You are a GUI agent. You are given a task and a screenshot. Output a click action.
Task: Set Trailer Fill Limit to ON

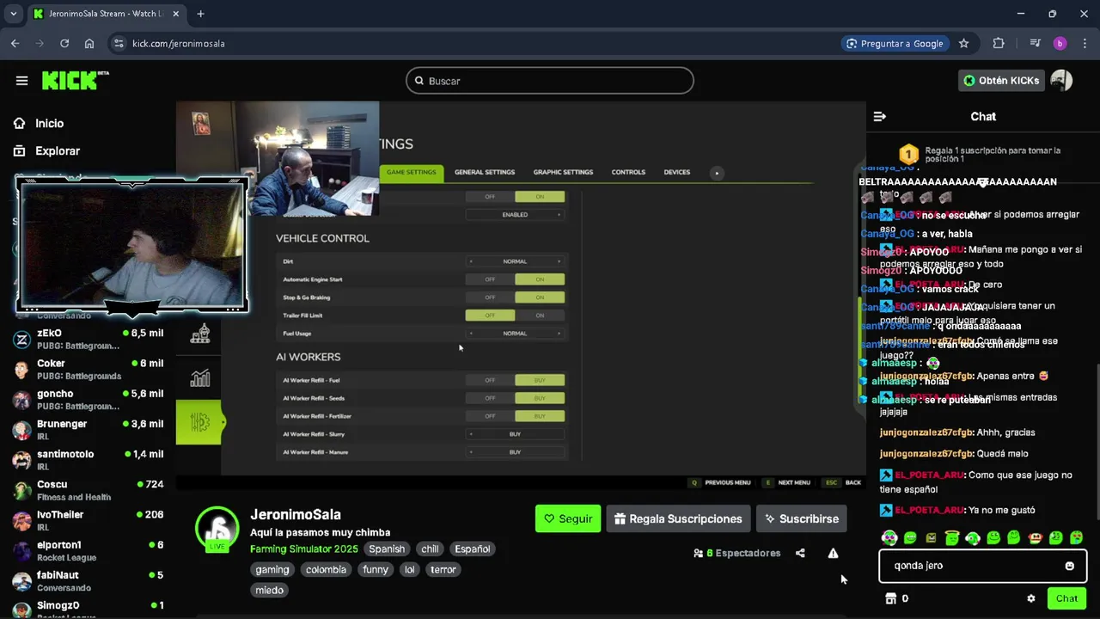pyautogui.click(x=540, y=316)
